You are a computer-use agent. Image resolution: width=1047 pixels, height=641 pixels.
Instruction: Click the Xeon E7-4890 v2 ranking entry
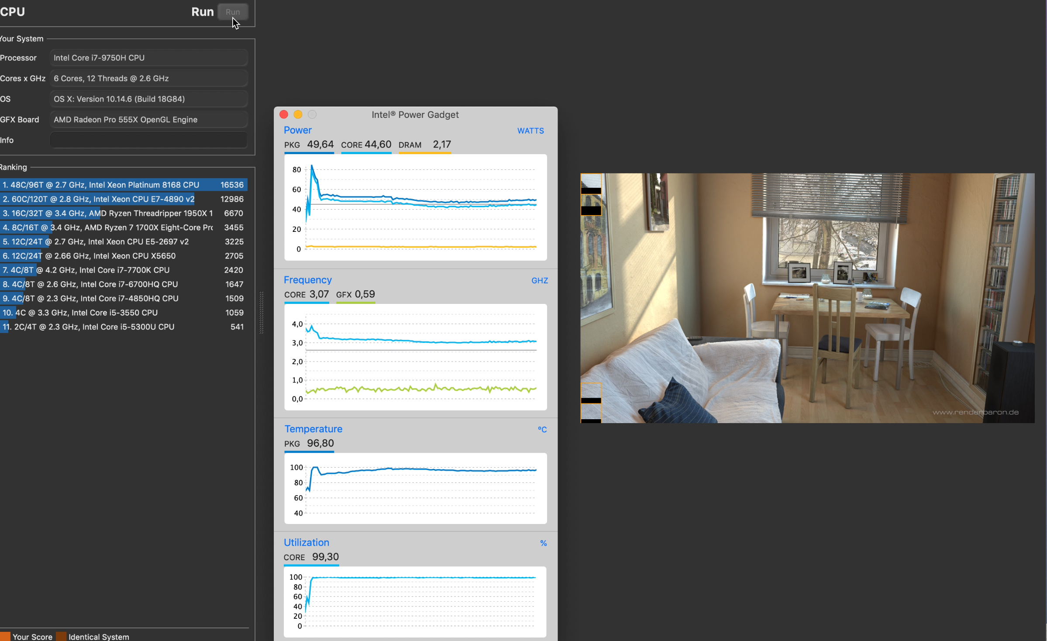[123, 199]
